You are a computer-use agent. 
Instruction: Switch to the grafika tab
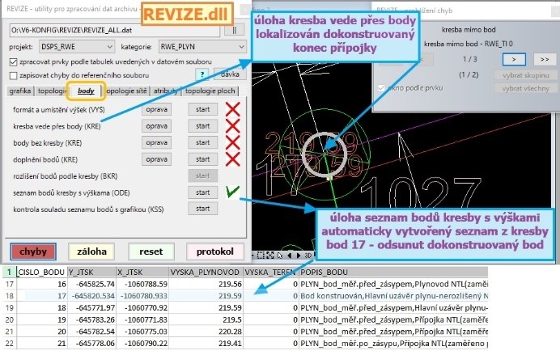pos(20,91)
